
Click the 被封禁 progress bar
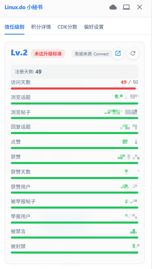click(x=75, y=252)
